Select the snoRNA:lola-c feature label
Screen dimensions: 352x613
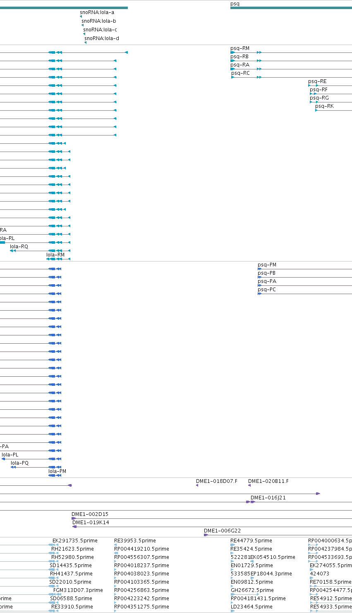(100, 30)
